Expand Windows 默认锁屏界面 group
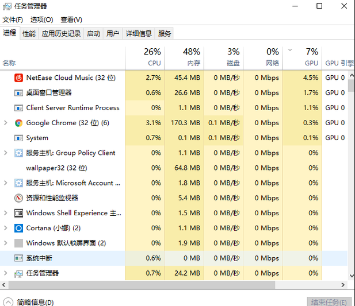 pyautogui.click(x=6, y=243)
